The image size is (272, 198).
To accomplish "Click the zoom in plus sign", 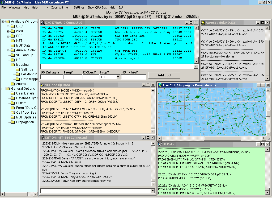I will coord(67,7).
